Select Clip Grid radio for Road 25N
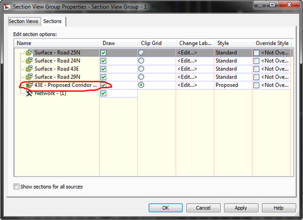303x220 pixels. click(141, 52)
